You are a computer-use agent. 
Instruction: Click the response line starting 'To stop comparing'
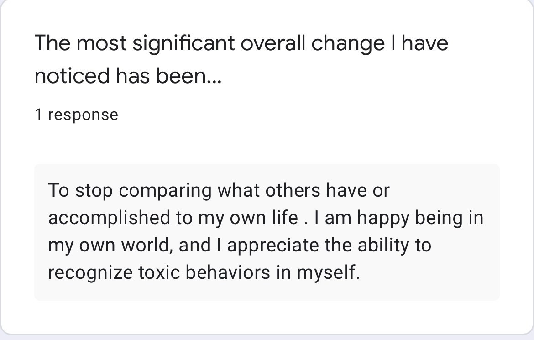219,190
